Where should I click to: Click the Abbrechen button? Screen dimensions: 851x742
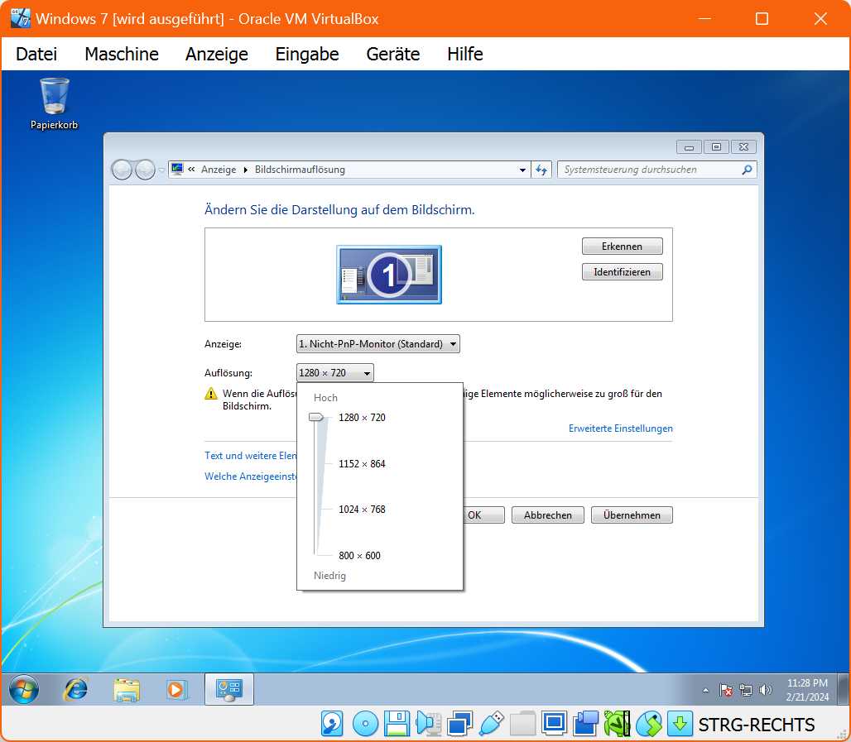click(548, 515)
